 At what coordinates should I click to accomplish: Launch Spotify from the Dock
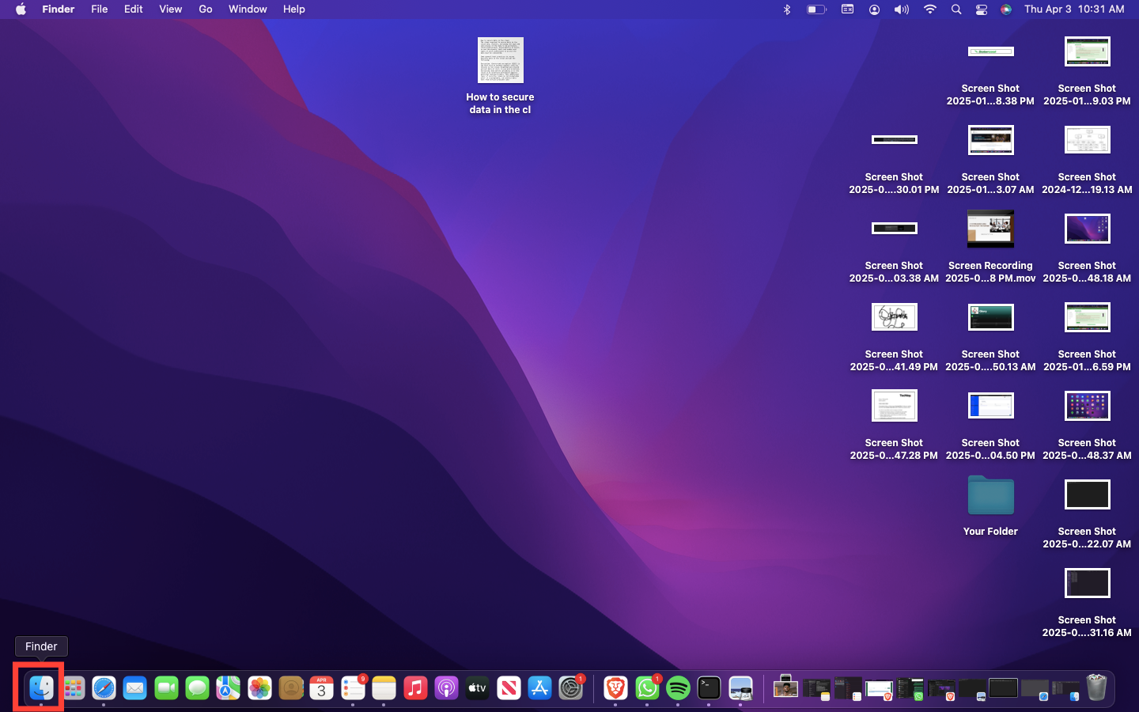point(678,688)
